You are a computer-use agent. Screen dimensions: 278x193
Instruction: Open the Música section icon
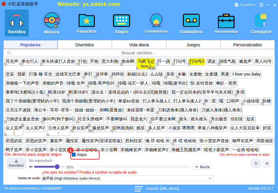[52, 20]
